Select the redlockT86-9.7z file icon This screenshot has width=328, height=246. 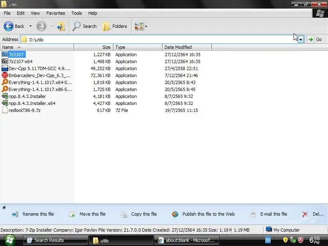click(x=5, y=110)
